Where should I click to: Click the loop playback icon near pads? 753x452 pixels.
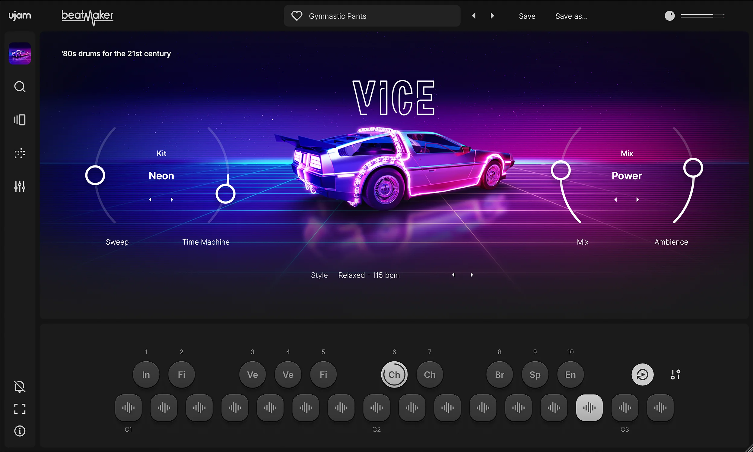click(642, 374)
